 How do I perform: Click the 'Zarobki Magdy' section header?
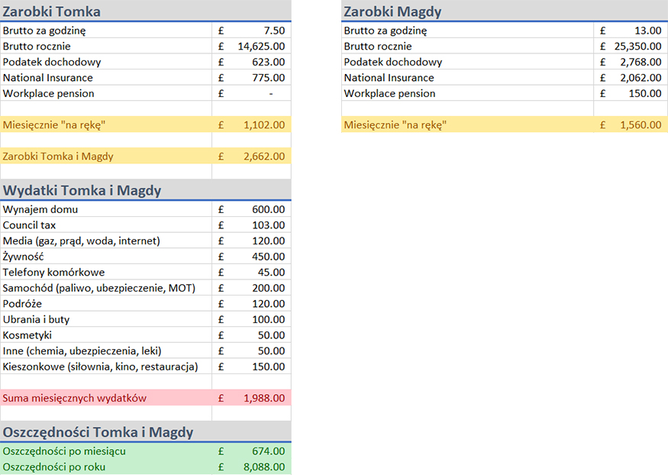392,11
